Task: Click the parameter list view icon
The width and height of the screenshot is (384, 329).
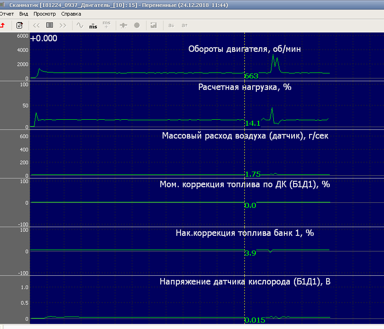Action: point(50,25)
